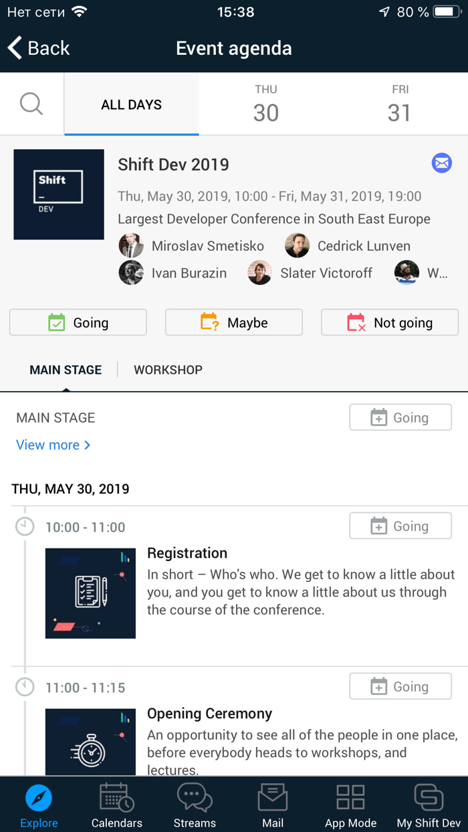Tap the search magnifier icon

[x=31, y=104]
